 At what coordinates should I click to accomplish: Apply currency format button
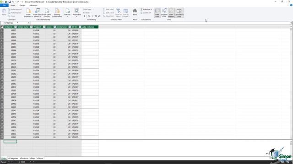click(85, 16)
